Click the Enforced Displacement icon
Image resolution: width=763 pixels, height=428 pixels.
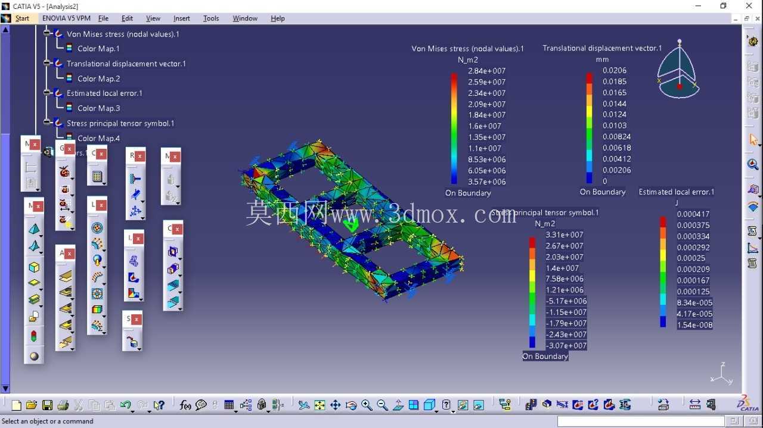[x=97, y=293]
